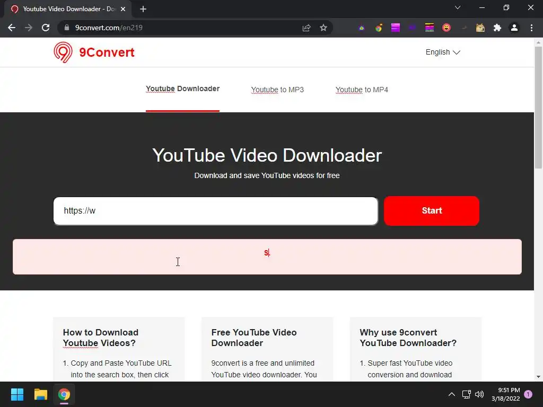This screenshot has height=407, width=543.
Task: Click 'Download and save YouTube videos for free' text
Action: point(267,175)
